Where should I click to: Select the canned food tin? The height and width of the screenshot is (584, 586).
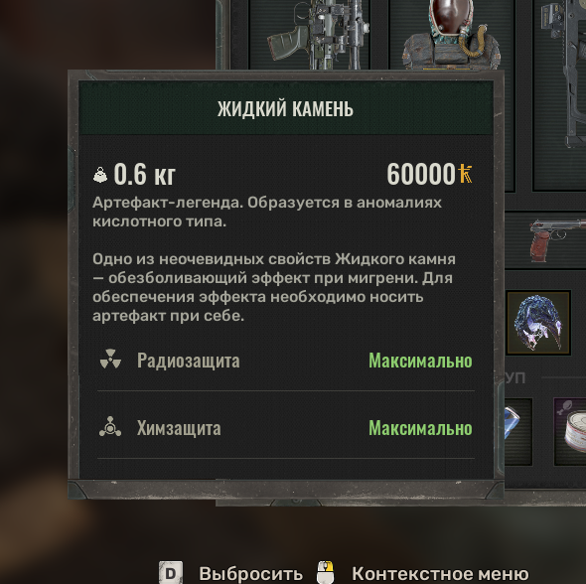pyautogui.click(x=575, y=432)
